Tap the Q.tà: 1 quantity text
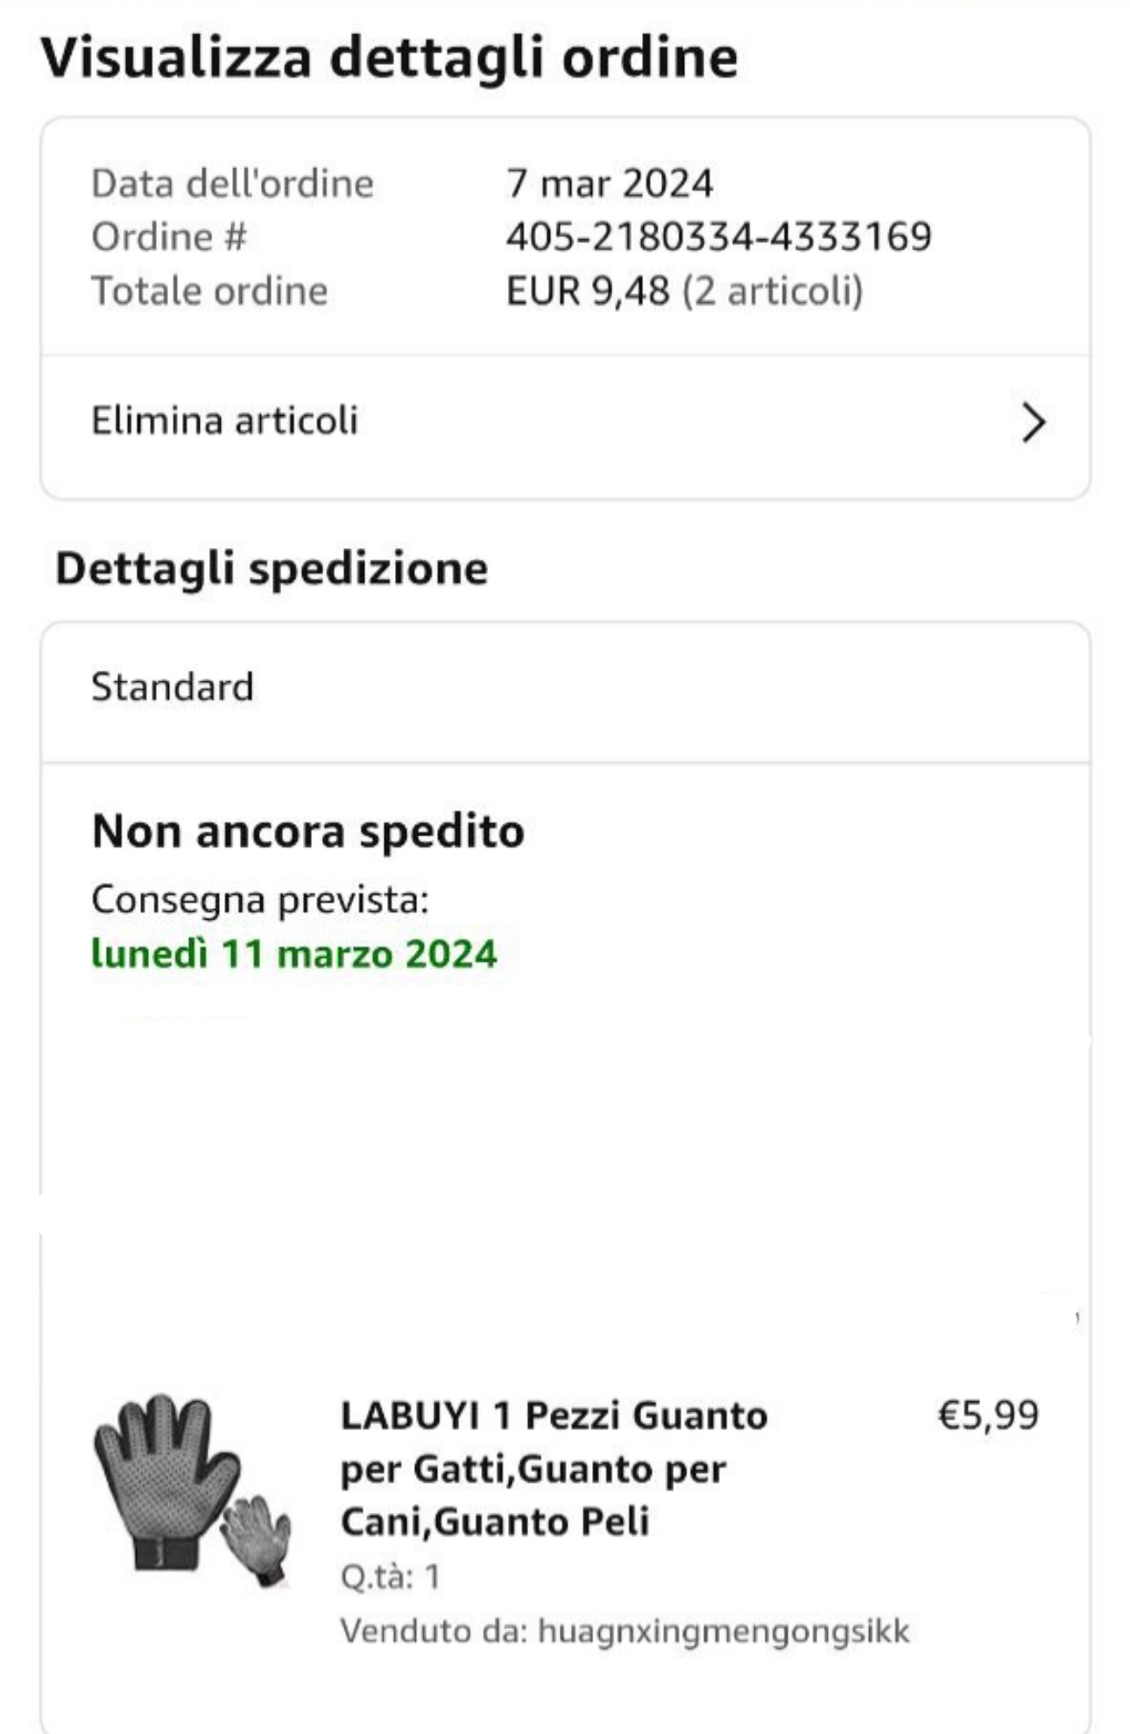 pos(390,1576)
